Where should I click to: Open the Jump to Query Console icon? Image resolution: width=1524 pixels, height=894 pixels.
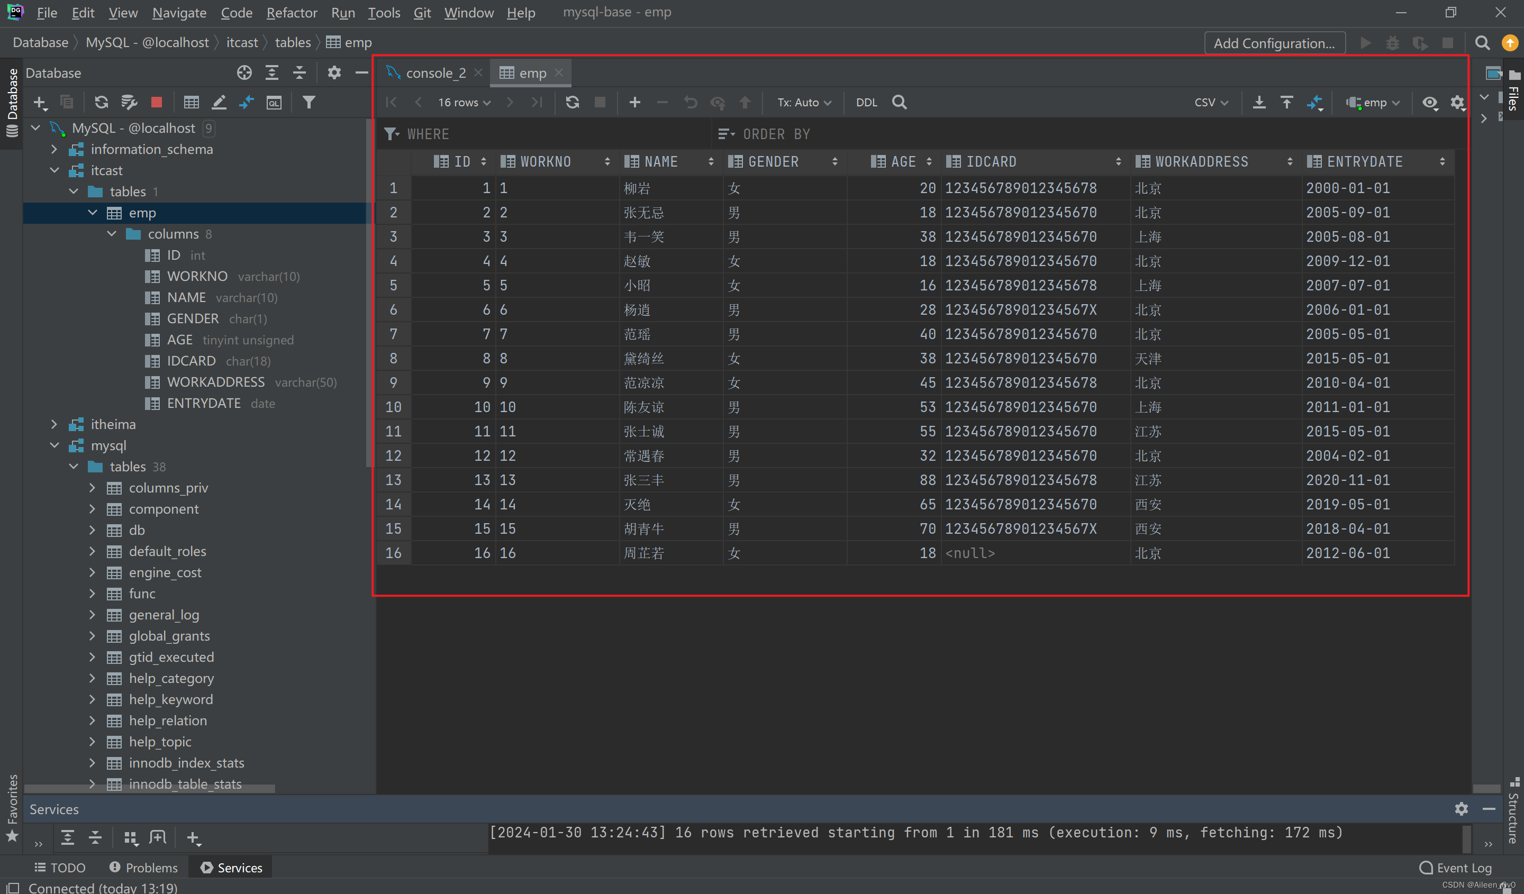coord(274,102)
